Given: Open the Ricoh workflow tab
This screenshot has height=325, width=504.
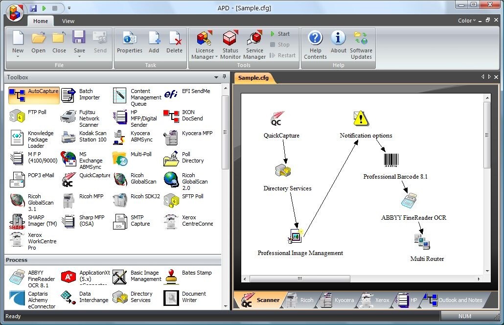Looking at the screenshot, I should coord(300,300).
